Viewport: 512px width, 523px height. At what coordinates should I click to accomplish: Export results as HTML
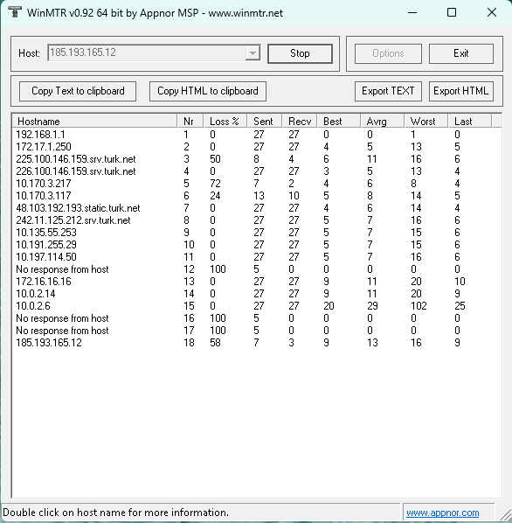pos(461,91)
